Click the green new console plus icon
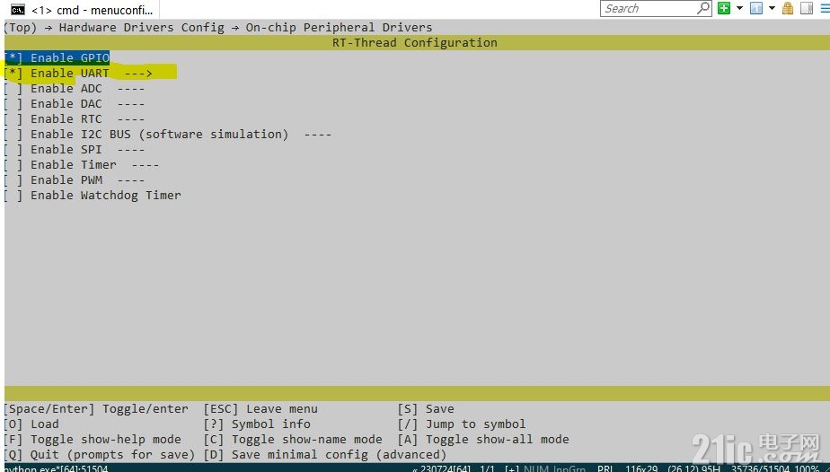Viewport: 830px width, 472px height. [x=724, y=8]
